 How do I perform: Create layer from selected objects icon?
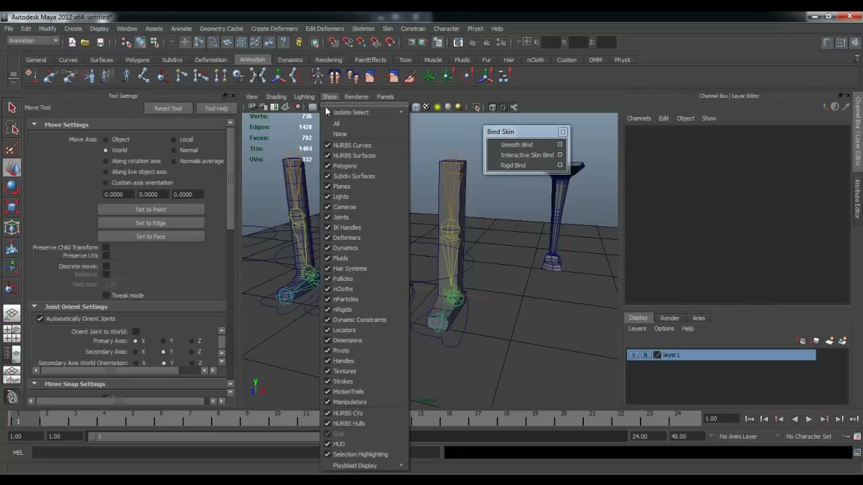click(x=843, y=341)
